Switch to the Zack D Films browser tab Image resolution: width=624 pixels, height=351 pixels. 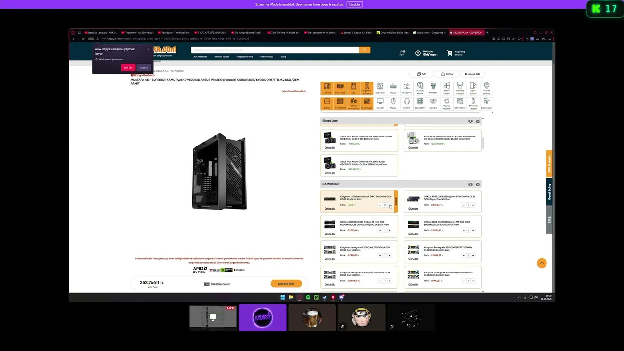tap(284, 33)
